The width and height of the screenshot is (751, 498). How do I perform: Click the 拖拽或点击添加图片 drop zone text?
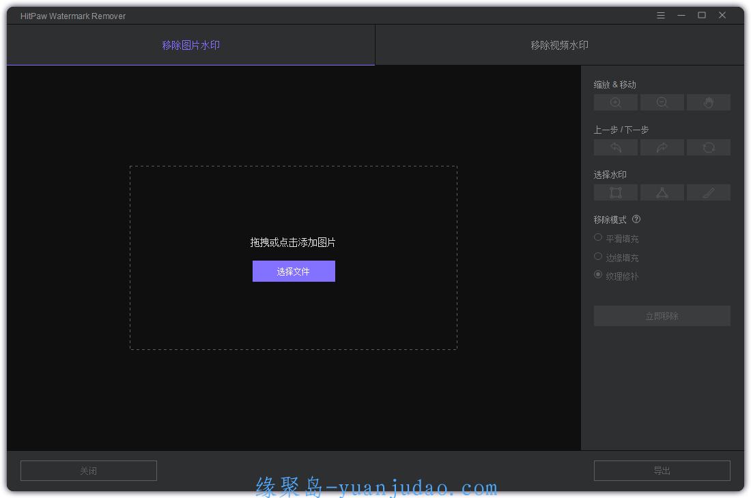click(x=293, y=243)
